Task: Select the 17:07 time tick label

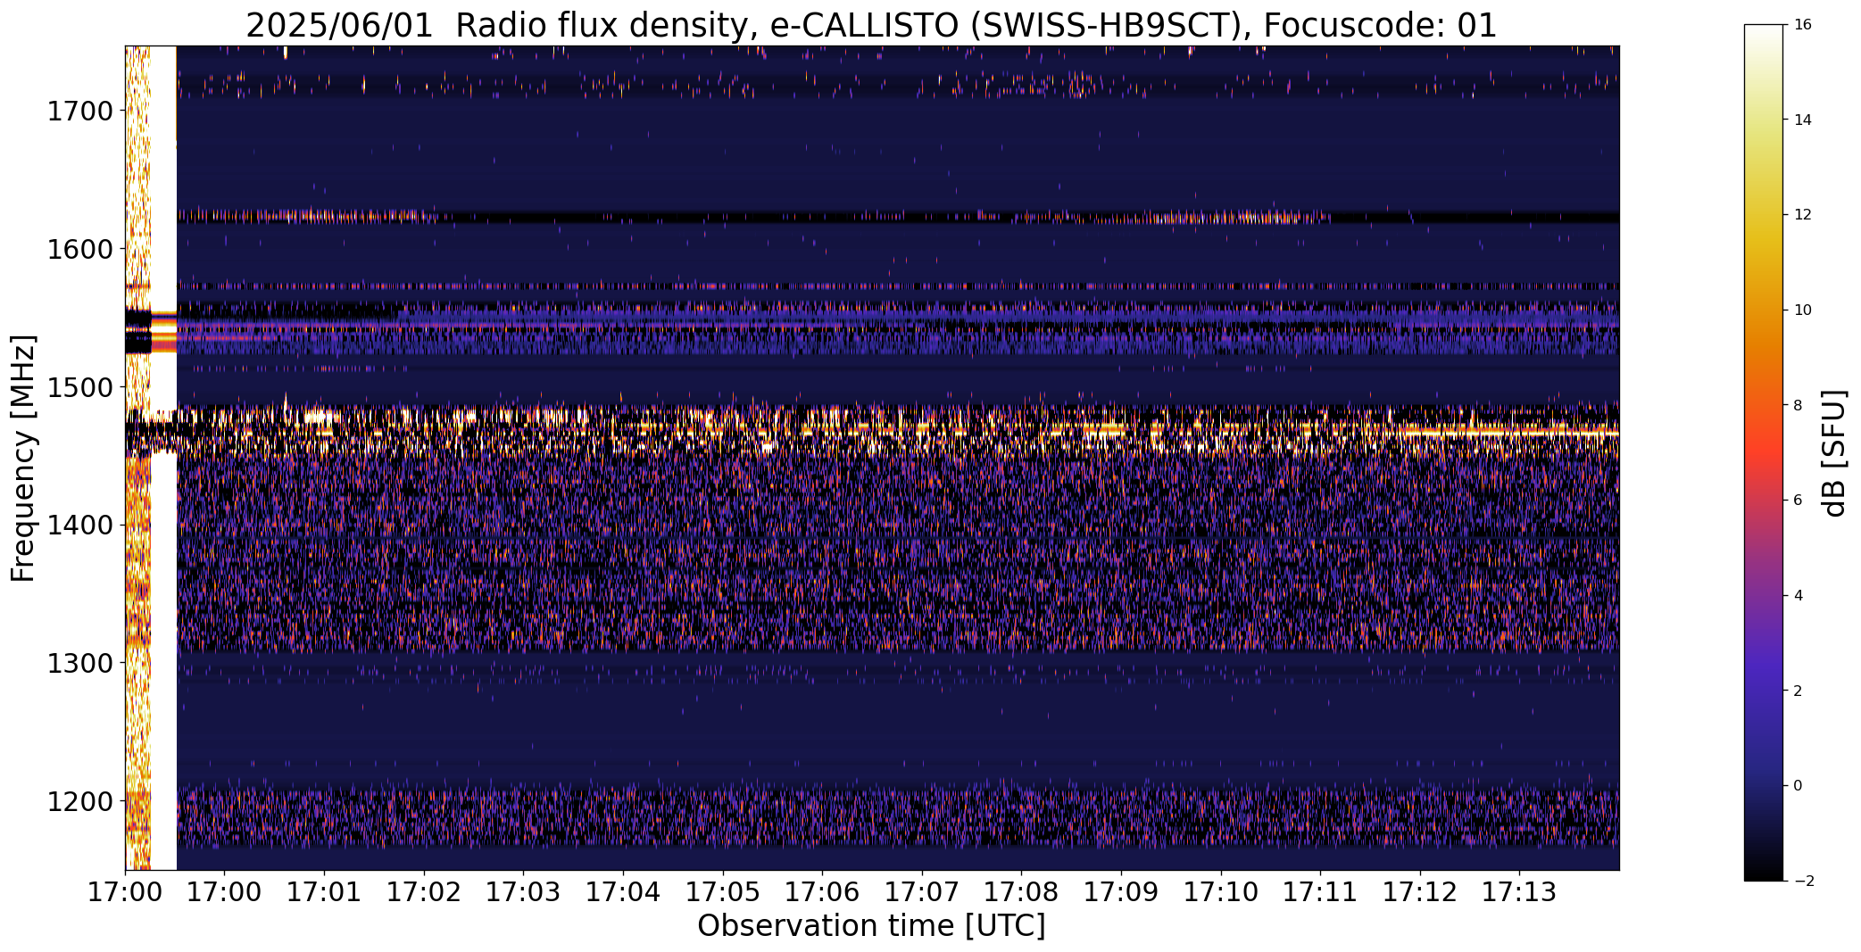Action: click(x=922, y=892)
